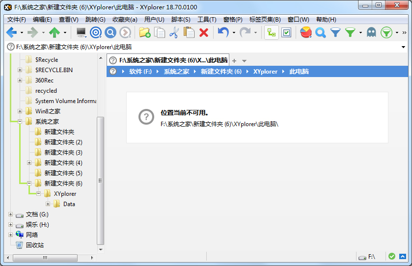The image size is (412, 266).
Task: Open the 查看(V) menu
Action: point(69,20)
